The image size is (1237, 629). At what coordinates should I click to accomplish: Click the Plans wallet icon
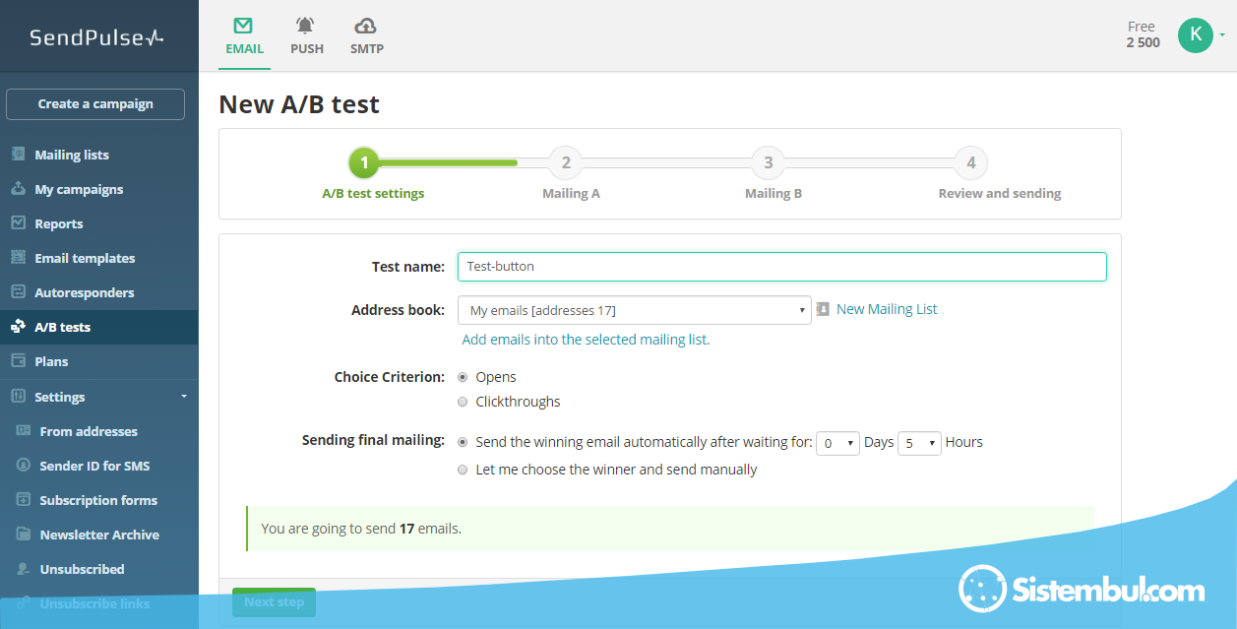tap(18, 361)
